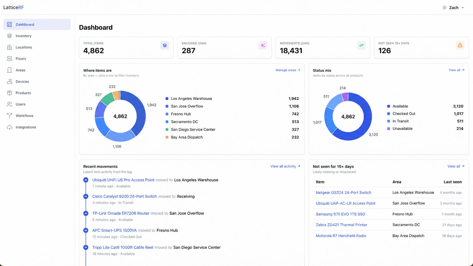Click the In Transit status row

pos(425,121)
